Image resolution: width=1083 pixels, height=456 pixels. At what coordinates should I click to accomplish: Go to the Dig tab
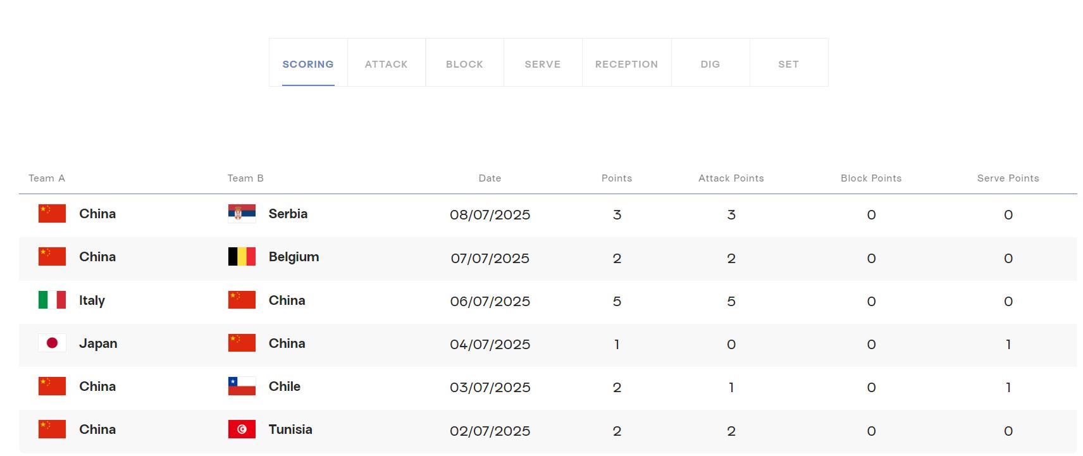point(710,64)
